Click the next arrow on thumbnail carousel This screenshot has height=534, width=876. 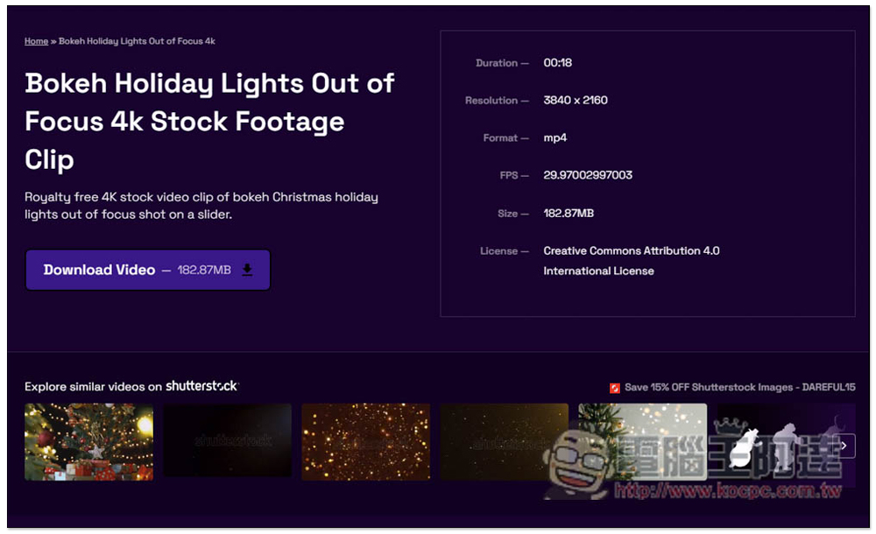tap(843, 446)
